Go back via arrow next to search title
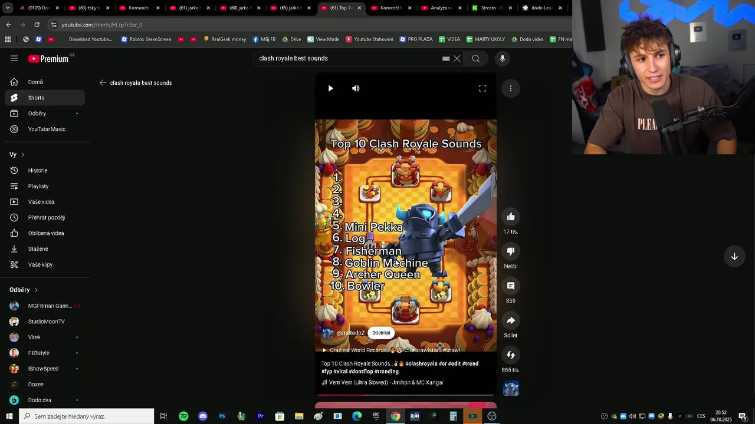Viewport: 755px width, 424px height. 103,82
